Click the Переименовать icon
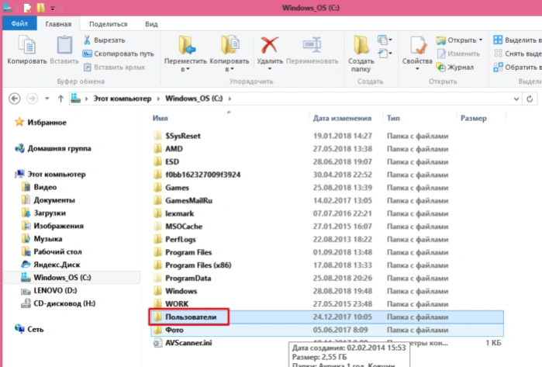Viewport: 542px width, 367px height. (312, 45)
